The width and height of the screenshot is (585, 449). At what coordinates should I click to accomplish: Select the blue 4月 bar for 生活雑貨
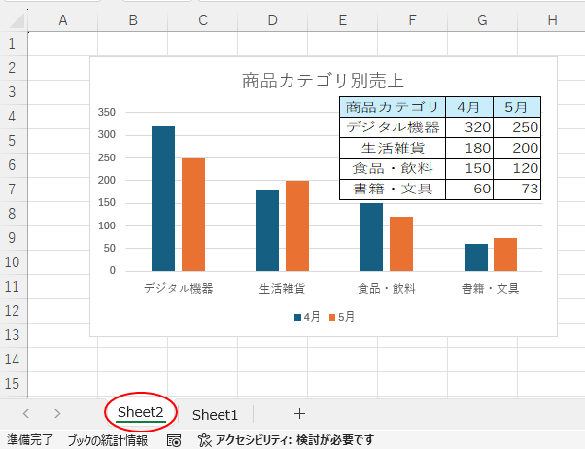tap(267, 230)
